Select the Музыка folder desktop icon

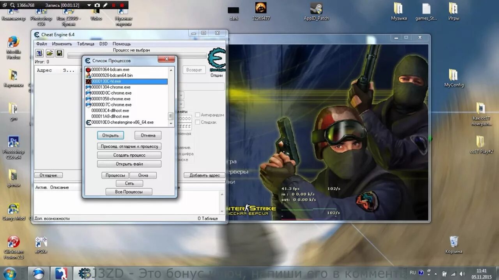tap(398, 11)
